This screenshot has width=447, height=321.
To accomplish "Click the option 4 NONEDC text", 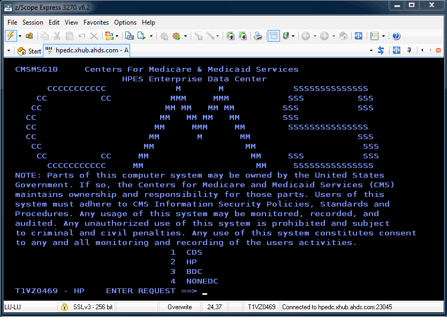I will click(194, 281).
